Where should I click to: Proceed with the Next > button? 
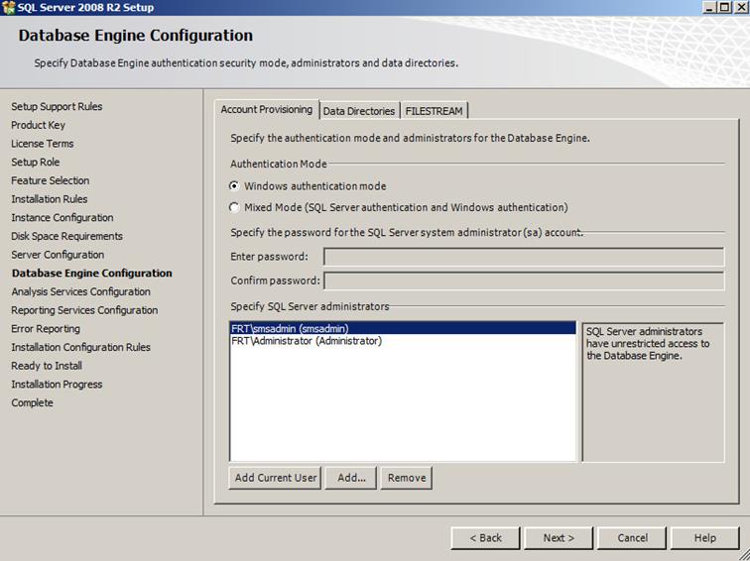point(559,538)
